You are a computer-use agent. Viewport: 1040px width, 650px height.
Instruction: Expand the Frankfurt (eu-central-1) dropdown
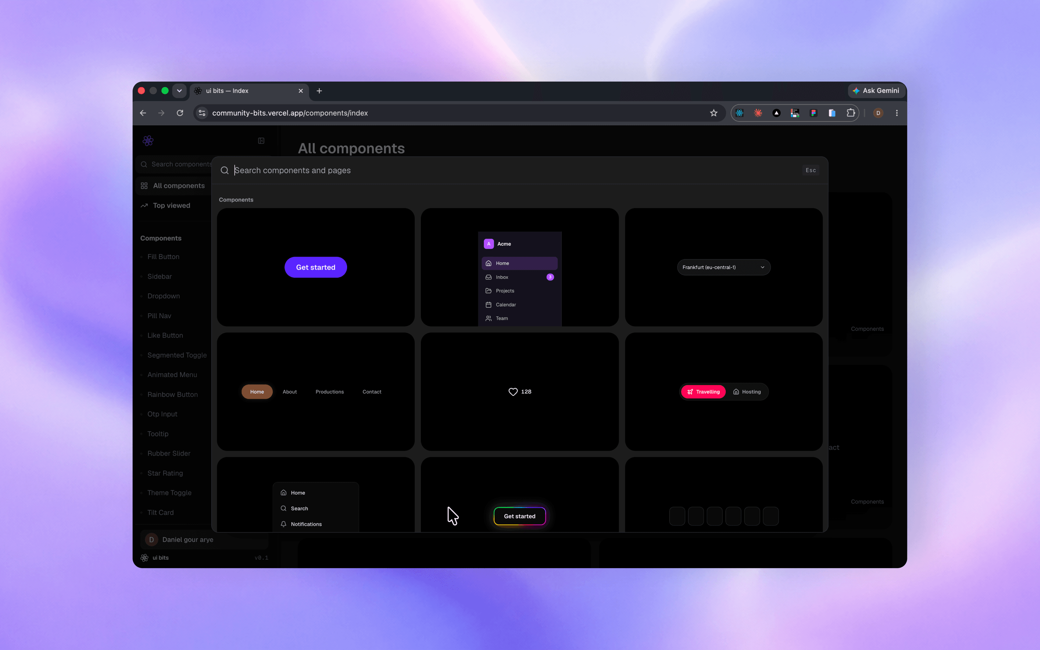(724, 267)
